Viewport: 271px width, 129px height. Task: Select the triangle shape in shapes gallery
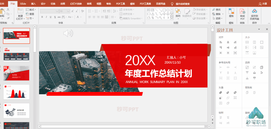(153, 14)
